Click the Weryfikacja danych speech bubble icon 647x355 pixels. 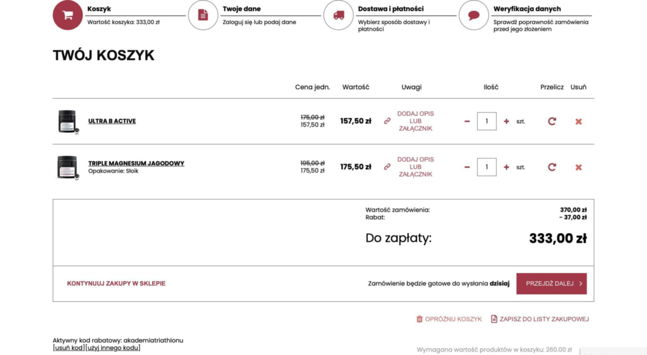[x=473, y=15]
